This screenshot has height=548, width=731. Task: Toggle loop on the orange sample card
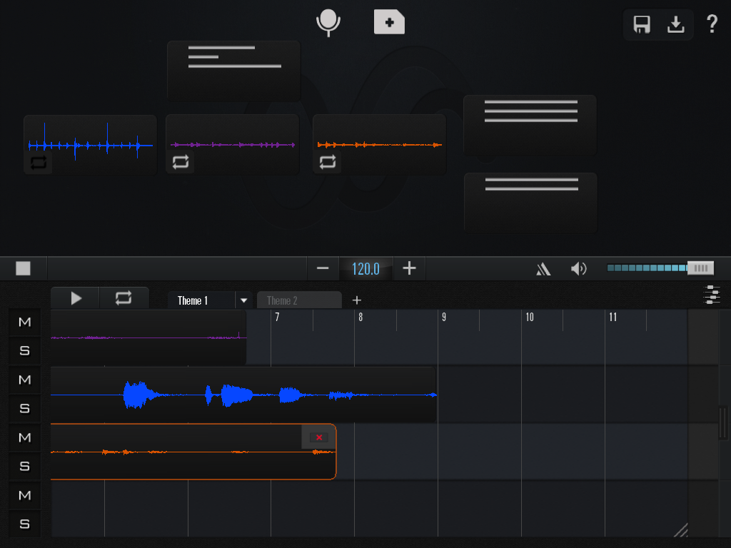coord(327,162)
